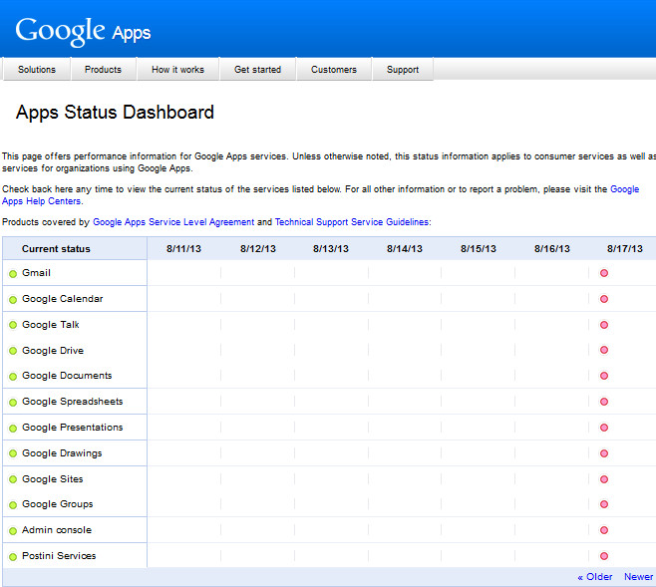Click the green status icon for Admin console

[13, 530]
